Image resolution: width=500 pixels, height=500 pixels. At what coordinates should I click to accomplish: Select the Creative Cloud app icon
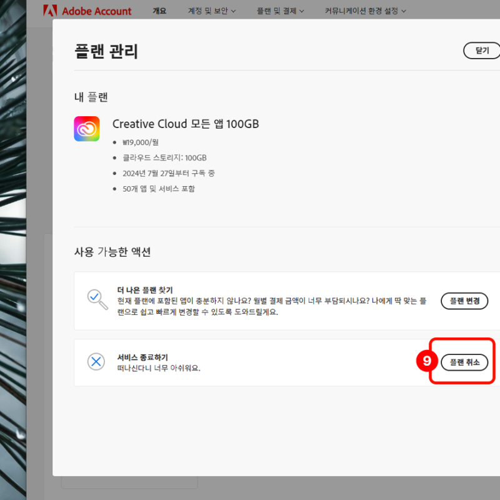point(87,127)
